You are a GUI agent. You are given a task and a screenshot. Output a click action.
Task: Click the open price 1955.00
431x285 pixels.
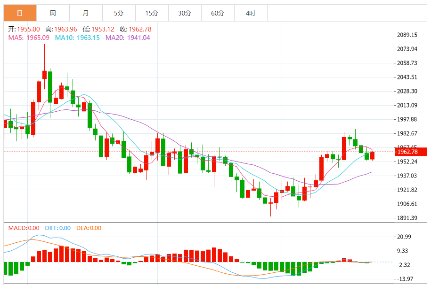coord(28,29)
